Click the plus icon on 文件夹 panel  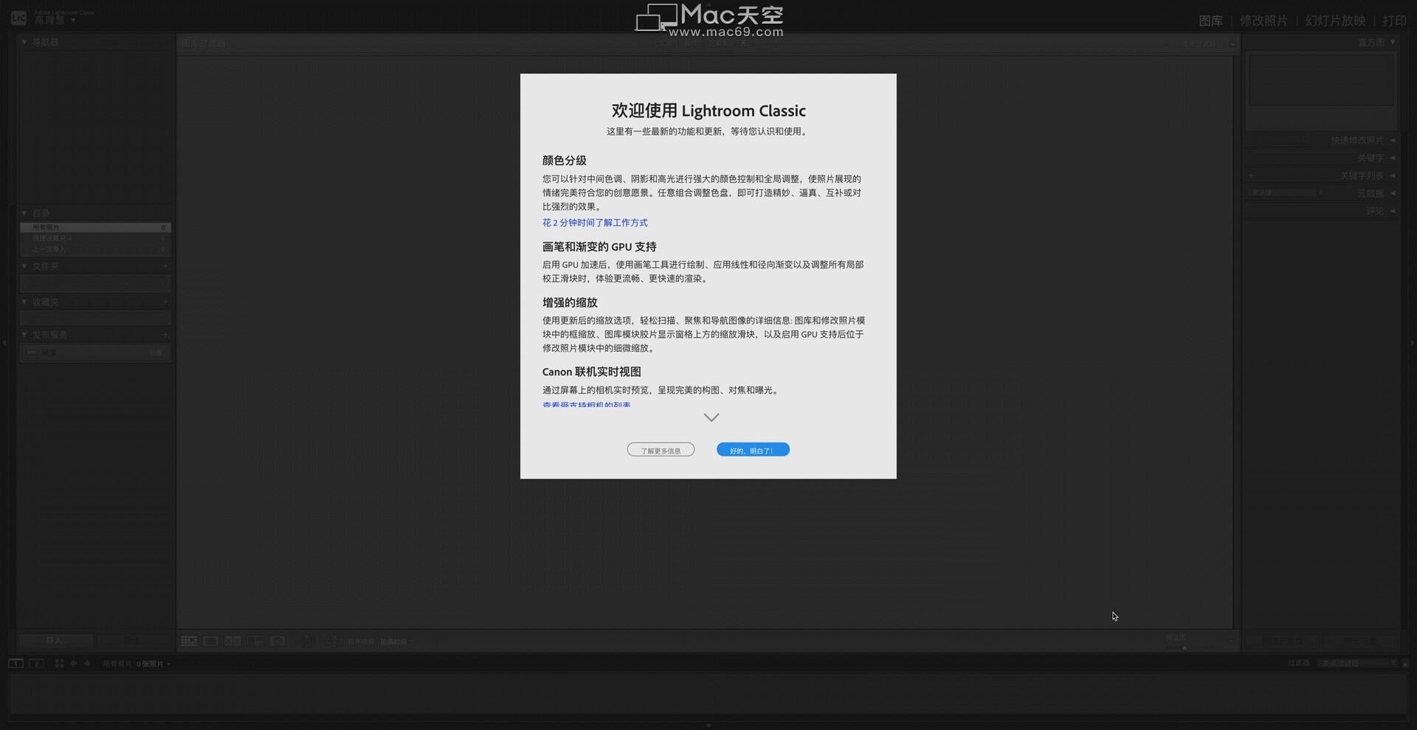click(x=165, y=265)
